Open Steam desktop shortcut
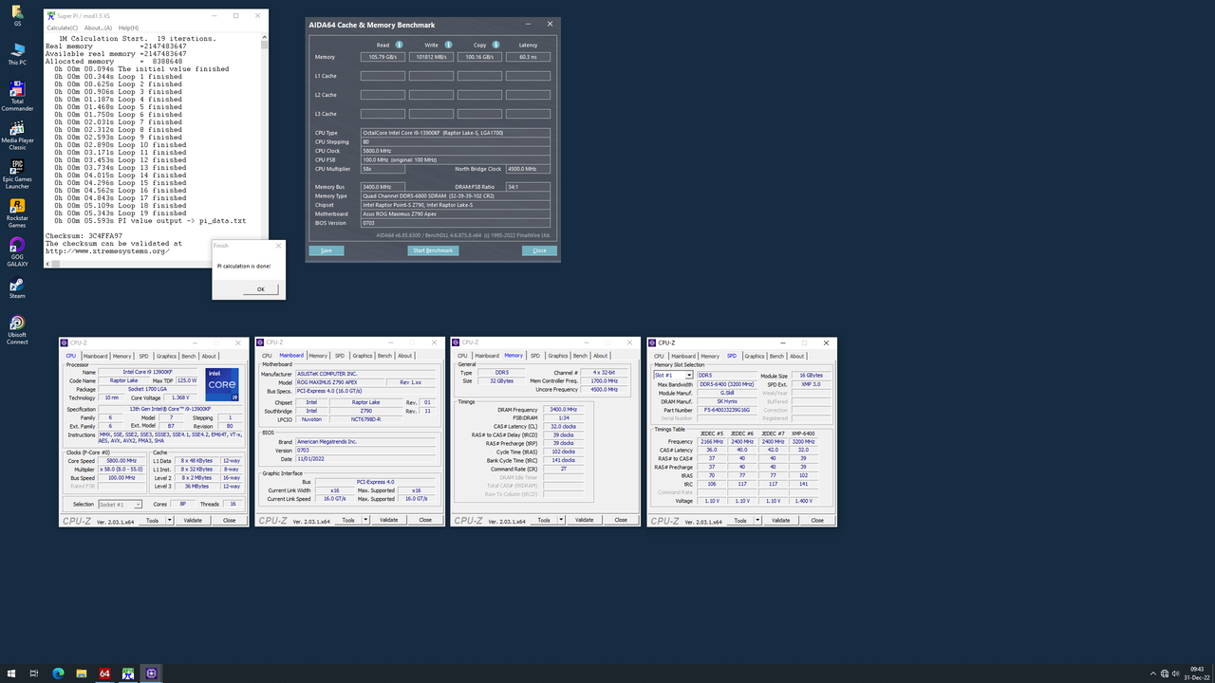This screenshot has width=1215, height=683. point(17,288)
